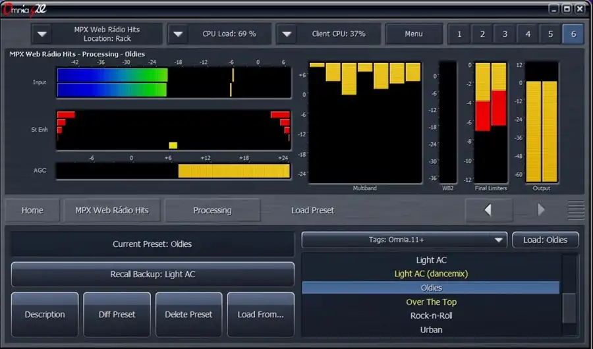Select meter page 6
The height and width of the screenshot is (349, 593).
[573, 34]
